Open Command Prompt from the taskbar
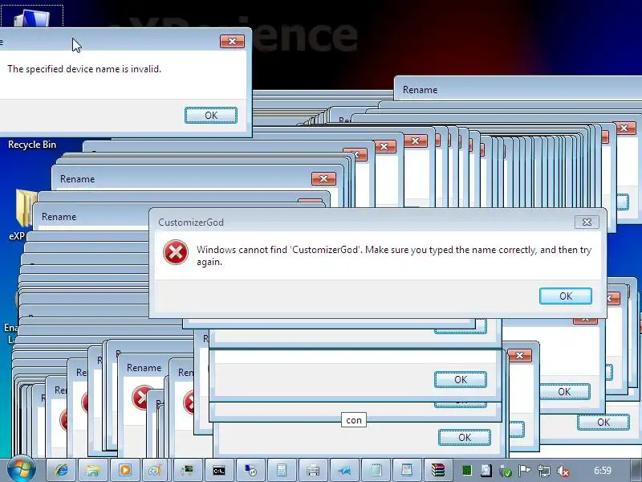This screenshot has width=642, height=482. pyautogui.click(x=219, y=471)
